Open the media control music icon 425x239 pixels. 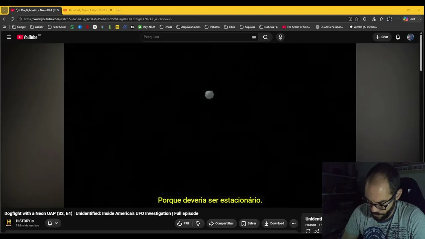(x=374, y=19)
